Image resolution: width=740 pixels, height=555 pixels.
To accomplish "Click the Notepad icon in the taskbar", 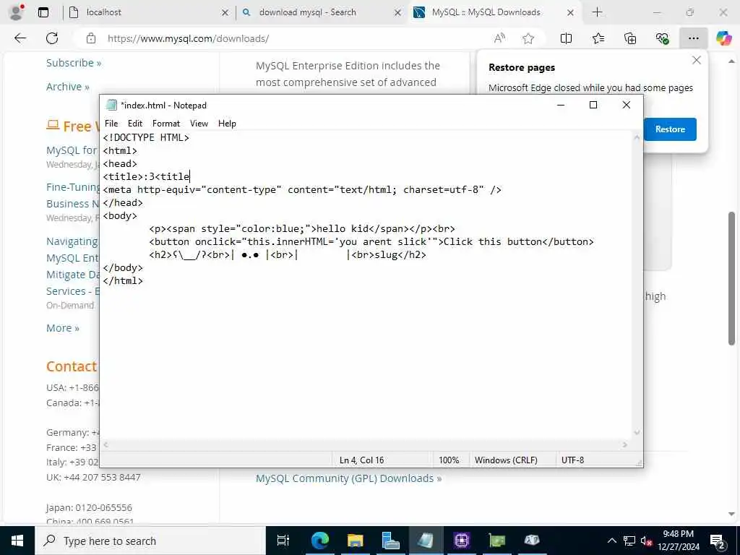I will [426, 541].
